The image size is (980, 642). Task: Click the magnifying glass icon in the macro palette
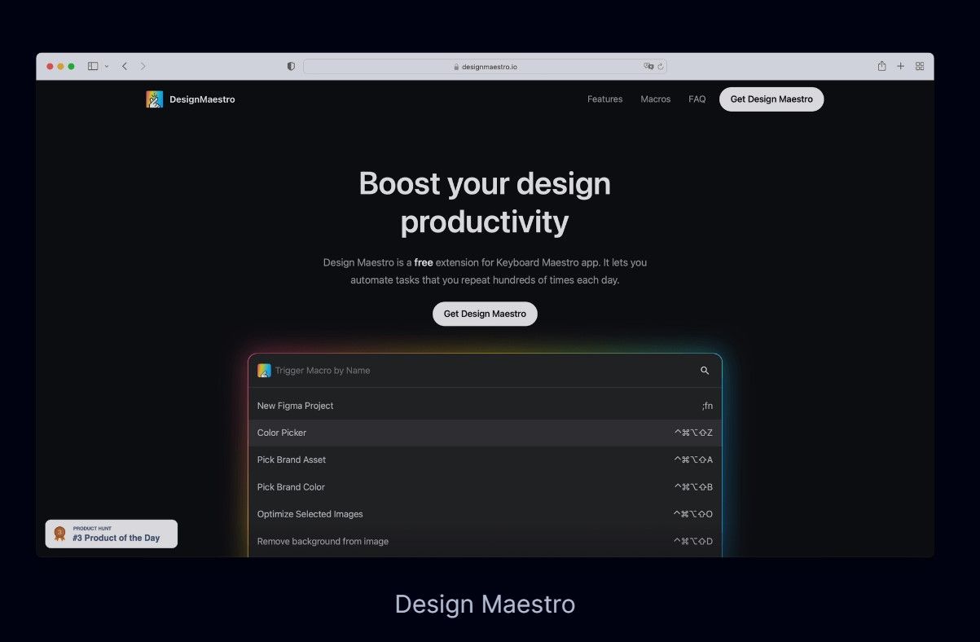[704, 370]
